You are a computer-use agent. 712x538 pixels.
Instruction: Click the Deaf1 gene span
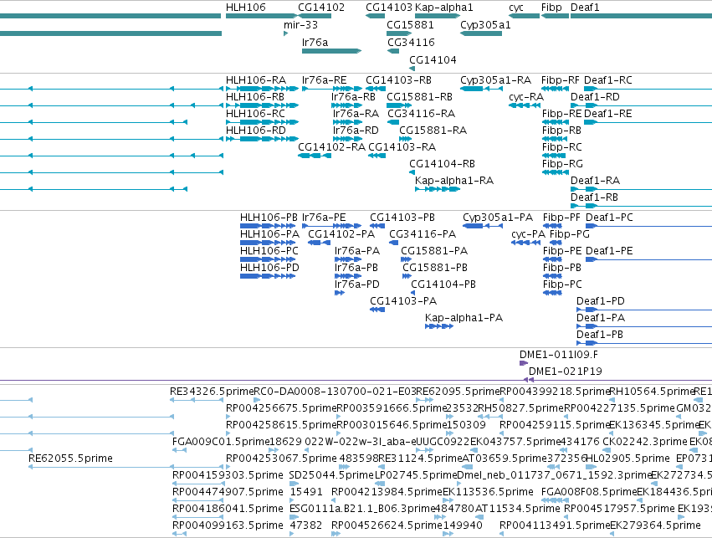641,16
